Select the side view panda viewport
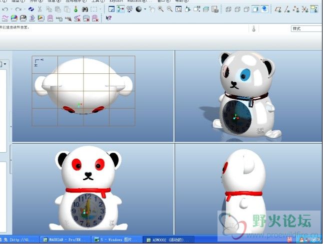 click(248, 189)
